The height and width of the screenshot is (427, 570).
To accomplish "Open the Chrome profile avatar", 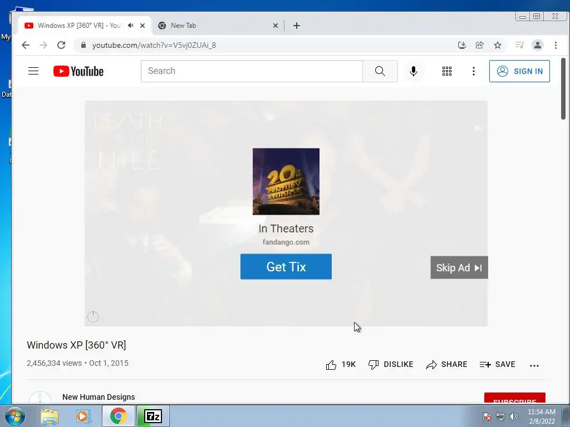I will pos(538,45).
